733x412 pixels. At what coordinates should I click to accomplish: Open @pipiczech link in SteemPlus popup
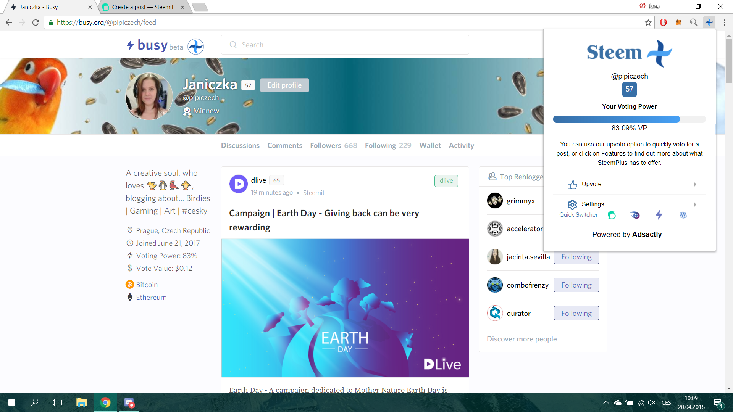click(x=629, y=76)
